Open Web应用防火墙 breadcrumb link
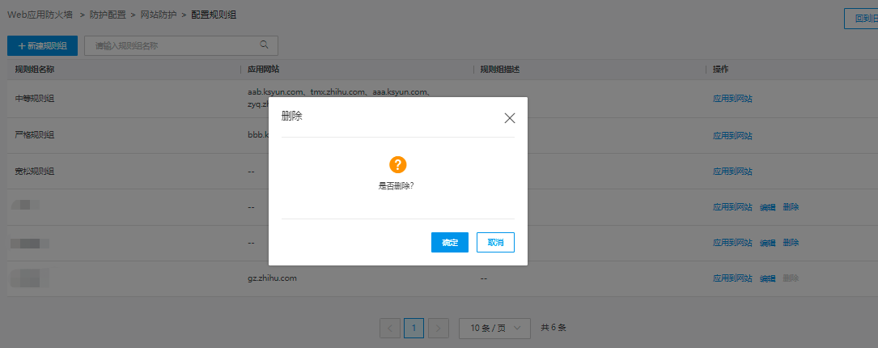Screen dimensions: 878x348 coord(40,15)
